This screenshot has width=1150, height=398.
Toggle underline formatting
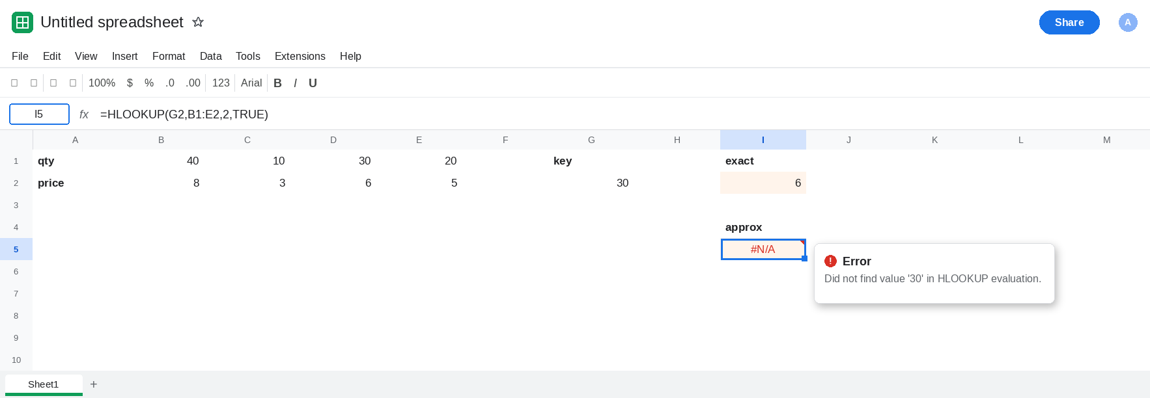pos(313,83)
